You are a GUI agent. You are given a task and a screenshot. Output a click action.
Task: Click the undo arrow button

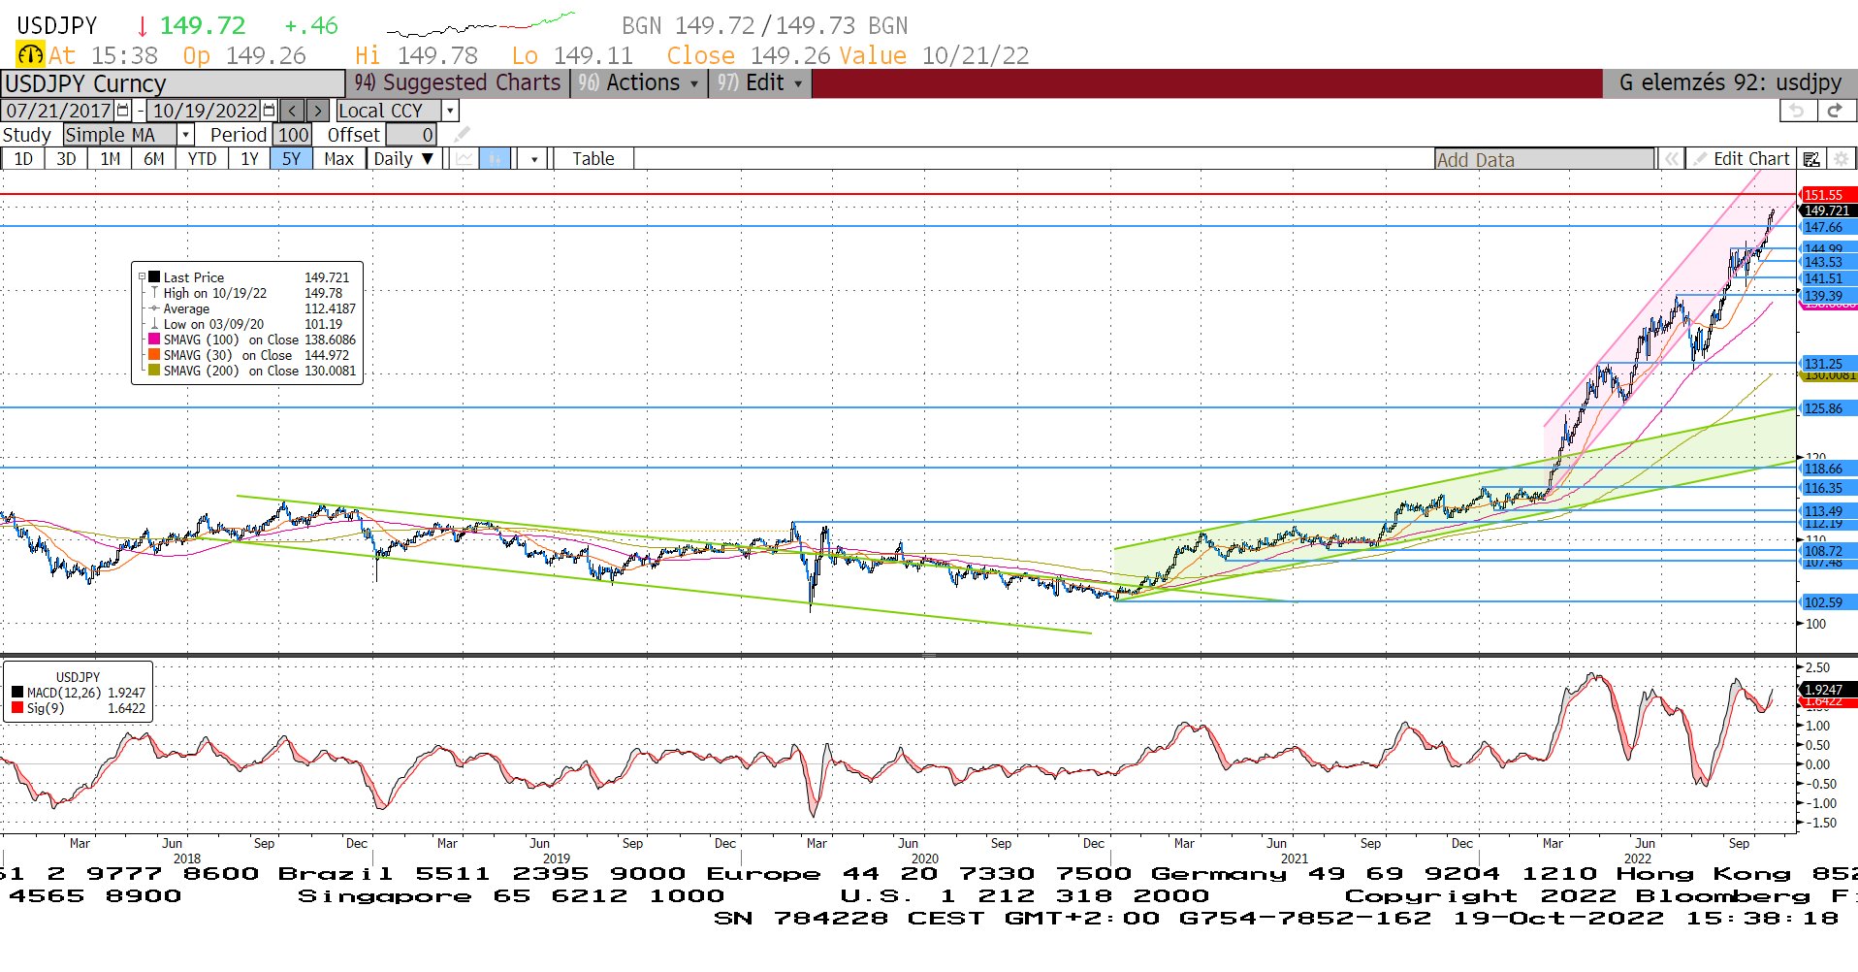[x=1797, y=111]
